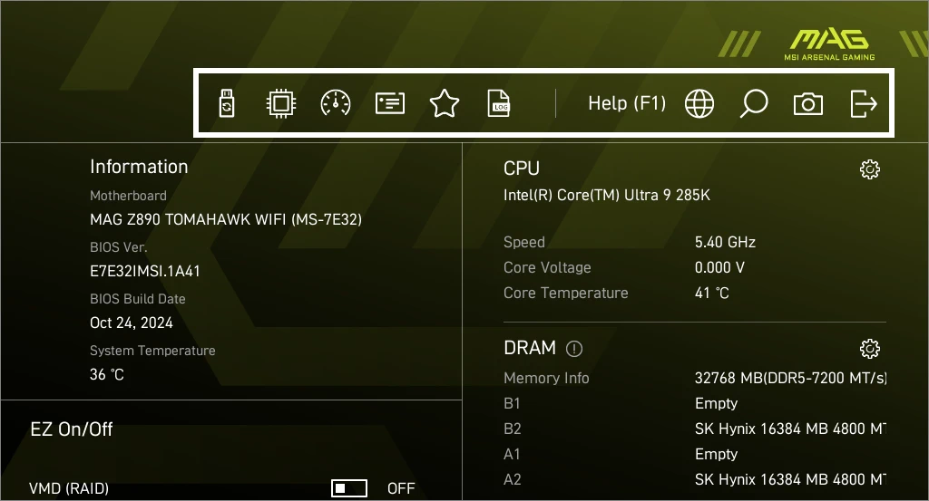Screen dimensions: 929x501
Task: Select motherboard name MAG Z890 TOMAHAWK WIFI
Action: (226, 219)
